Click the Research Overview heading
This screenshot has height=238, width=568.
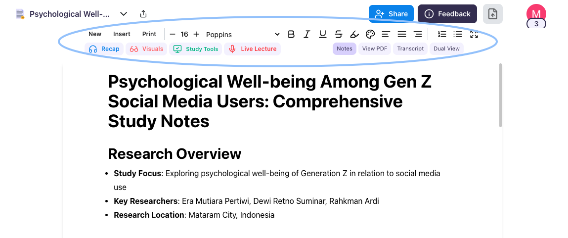pos(175,154)
